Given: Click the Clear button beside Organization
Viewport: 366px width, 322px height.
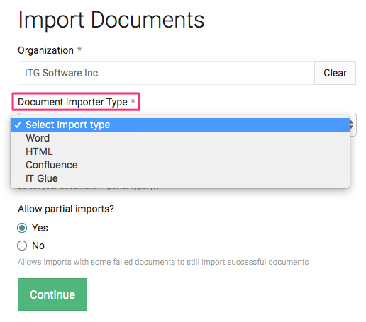Looking at the screenshot, I should (x=335, y=73).
